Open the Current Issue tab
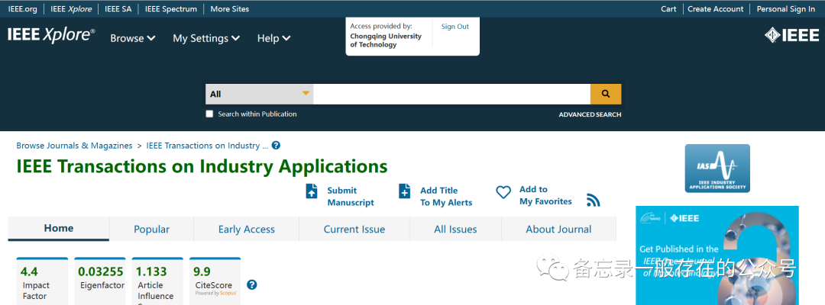 click(x=354, y=230)
